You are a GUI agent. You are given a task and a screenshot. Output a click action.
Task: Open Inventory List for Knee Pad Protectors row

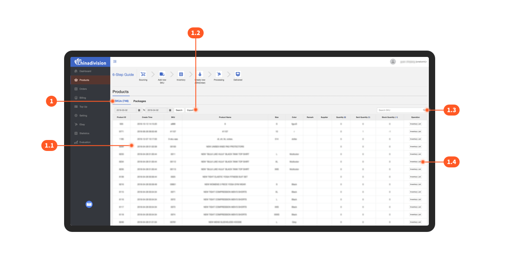(x=415, y=146)
